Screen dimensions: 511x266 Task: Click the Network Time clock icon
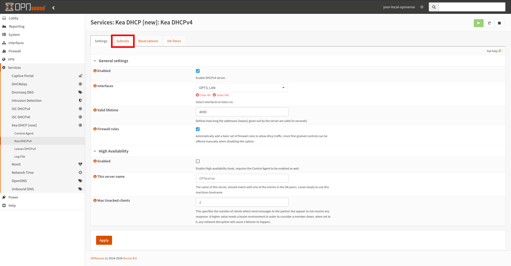coord(80,172)
